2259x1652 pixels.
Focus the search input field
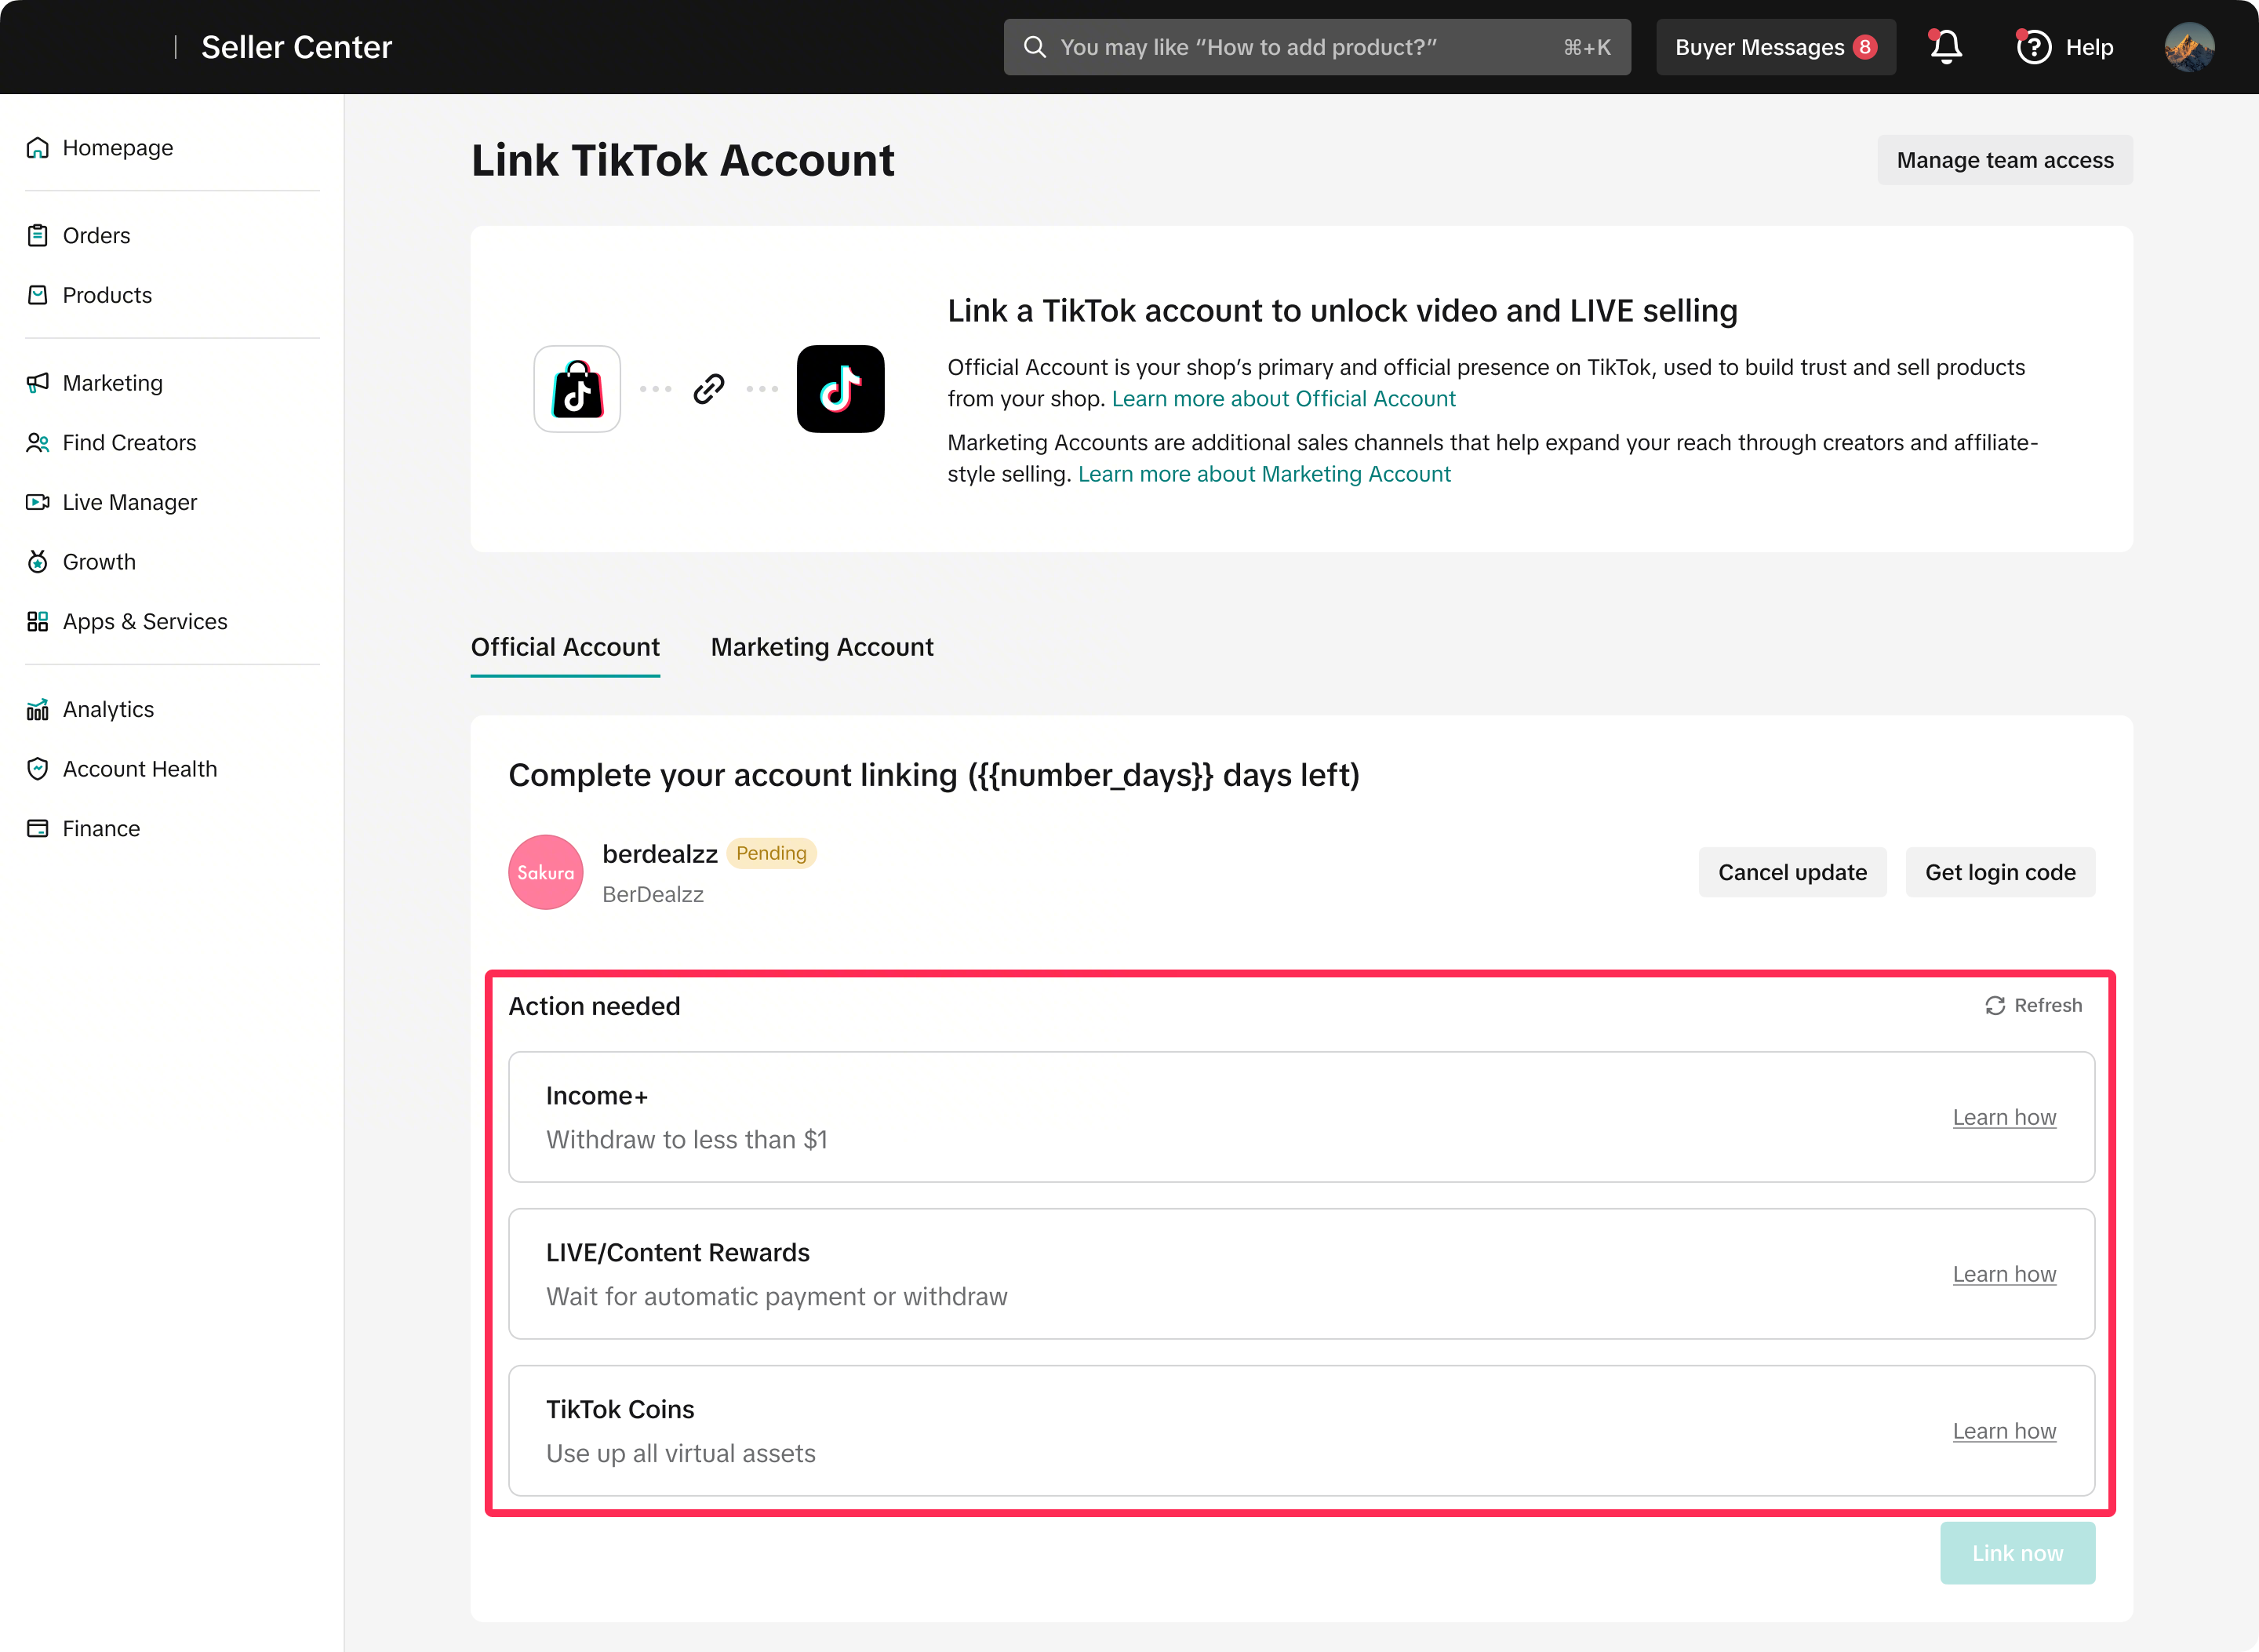[x=1317, y=47]
